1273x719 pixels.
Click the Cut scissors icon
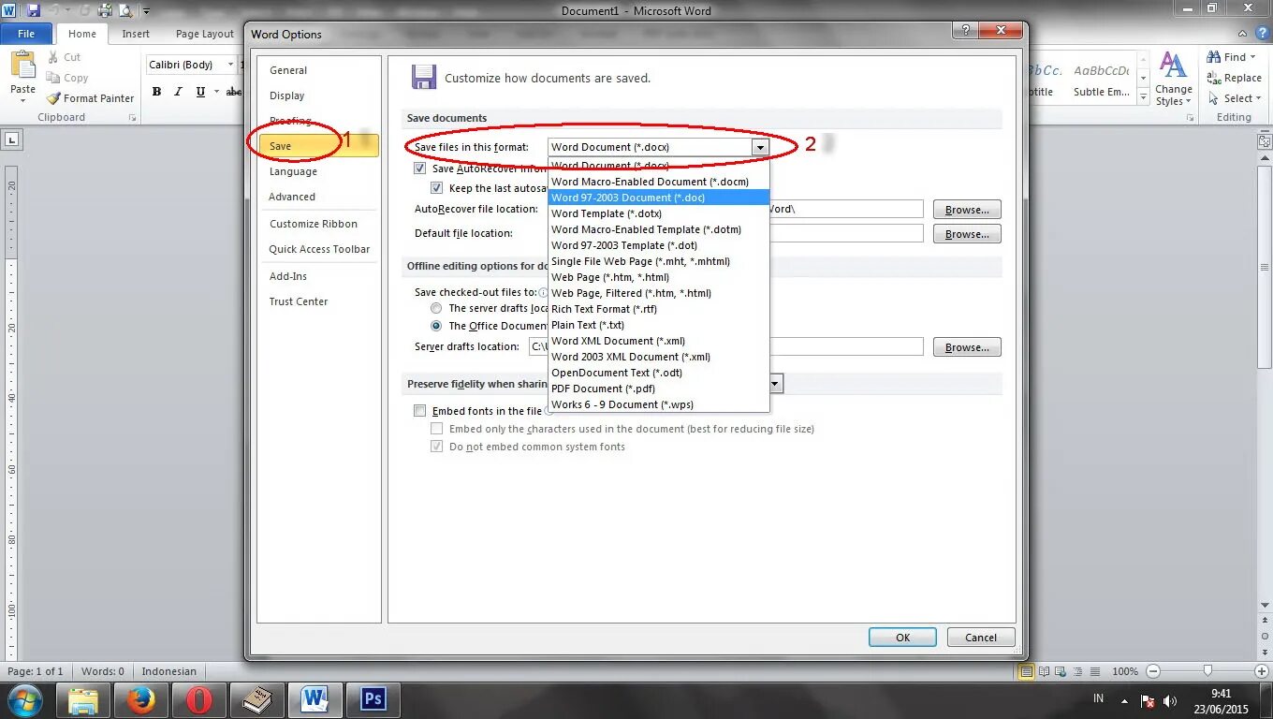tap(51, 57)
